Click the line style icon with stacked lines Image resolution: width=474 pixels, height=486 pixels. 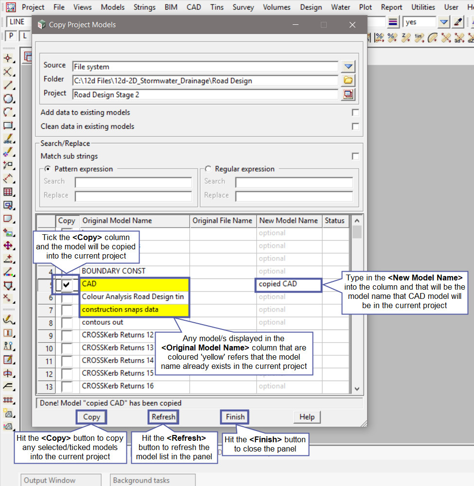point(393,22)
